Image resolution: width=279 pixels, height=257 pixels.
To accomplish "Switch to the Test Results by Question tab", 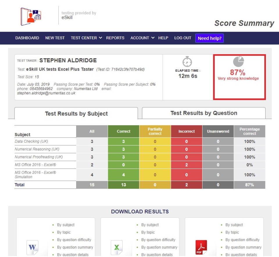I will [x=203, y=113].
